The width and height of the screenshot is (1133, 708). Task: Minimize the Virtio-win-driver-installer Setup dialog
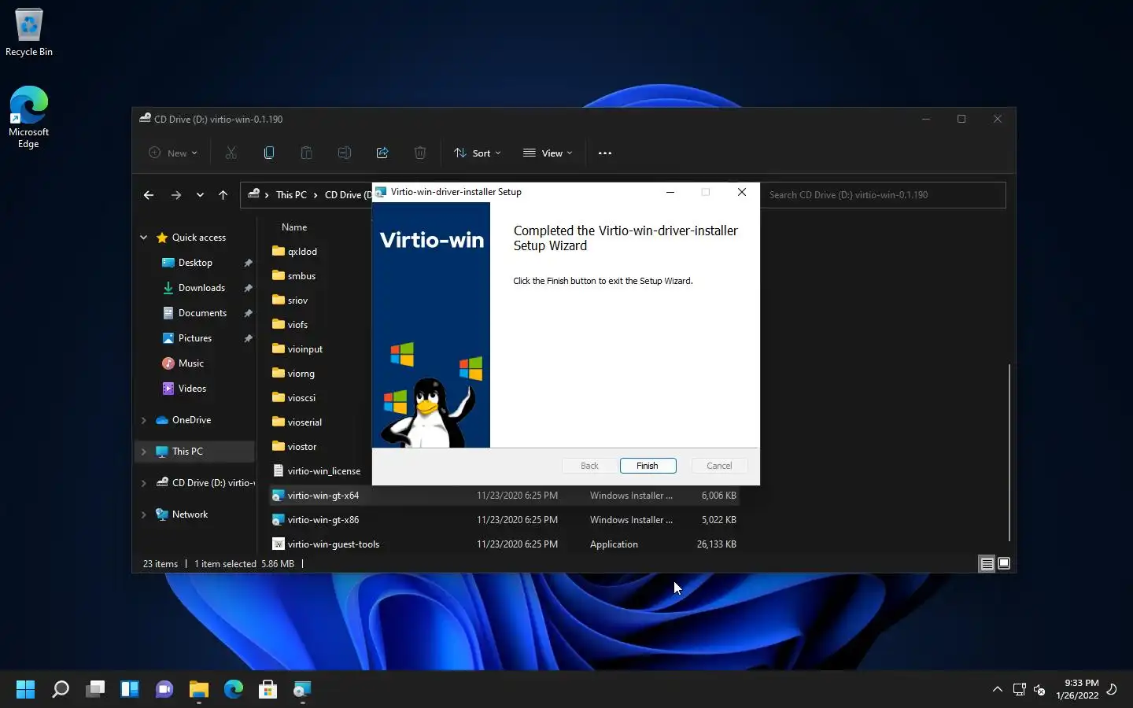click(670, 192)
